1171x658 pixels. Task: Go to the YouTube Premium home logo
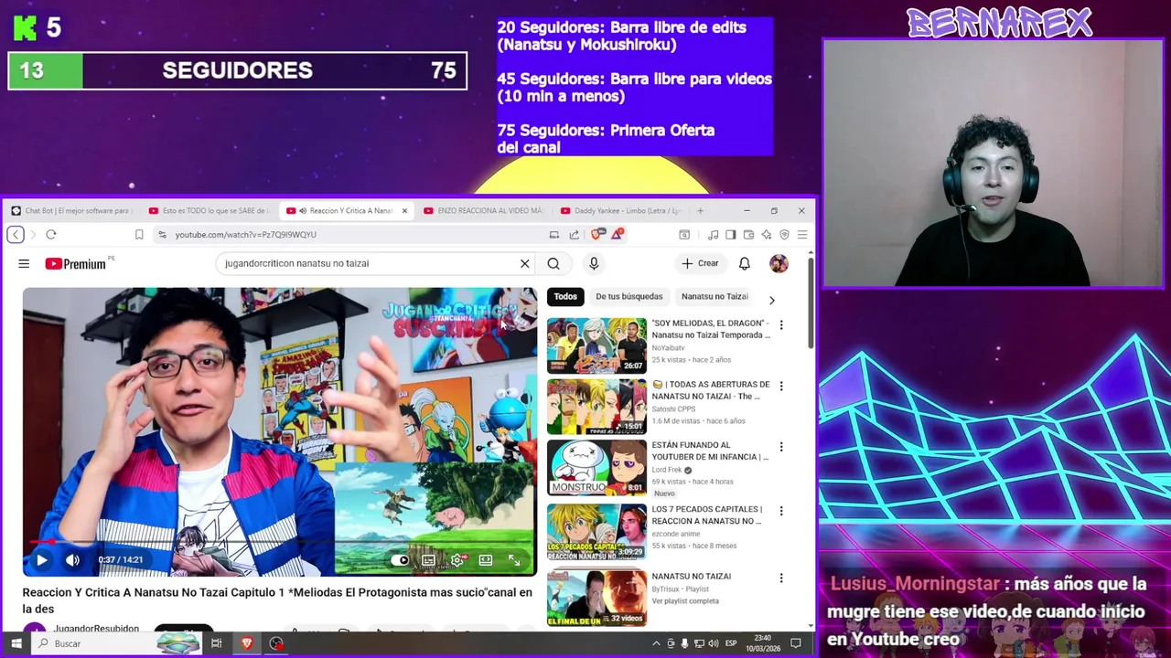point(75,263)
